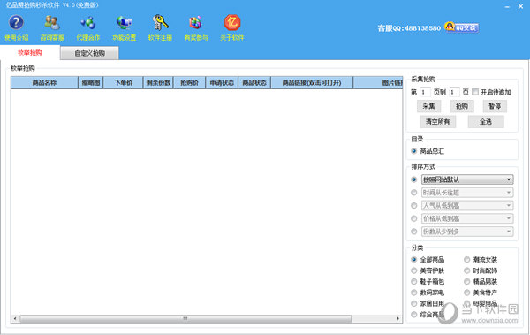Open the 人气从低到高 dropdown

[x=467, y=205]
